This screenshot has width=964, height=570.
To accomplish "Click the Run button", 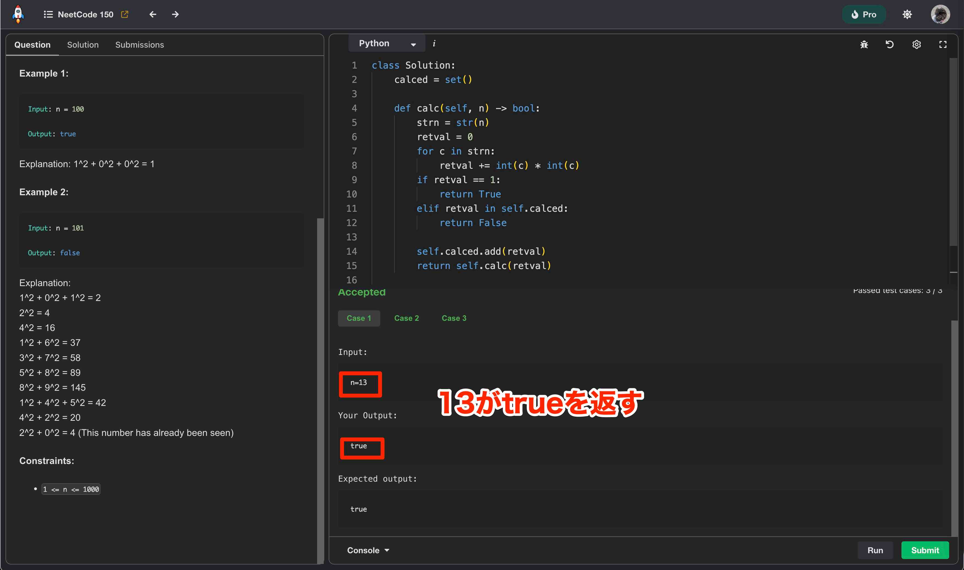I will click(875, 550).
